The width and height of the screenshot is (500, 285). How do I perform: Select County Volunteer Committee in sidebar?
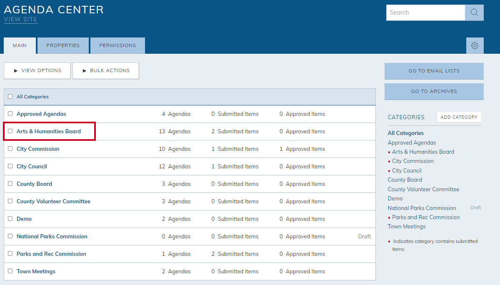(423, 189)
